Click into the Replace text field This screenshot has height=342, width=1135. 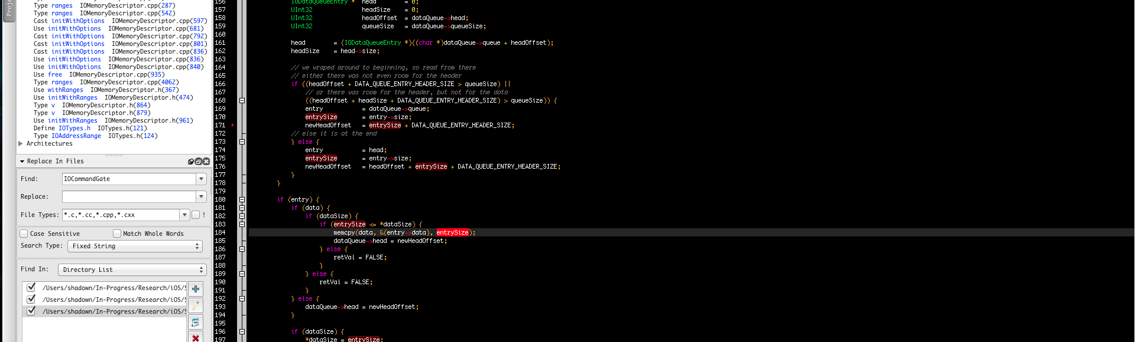point(128,197)
